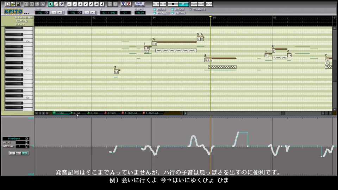This screenshot has height=190, width=338.
Task: Switch to the 1 : Main track tab
Action: [x=61, y=113]
